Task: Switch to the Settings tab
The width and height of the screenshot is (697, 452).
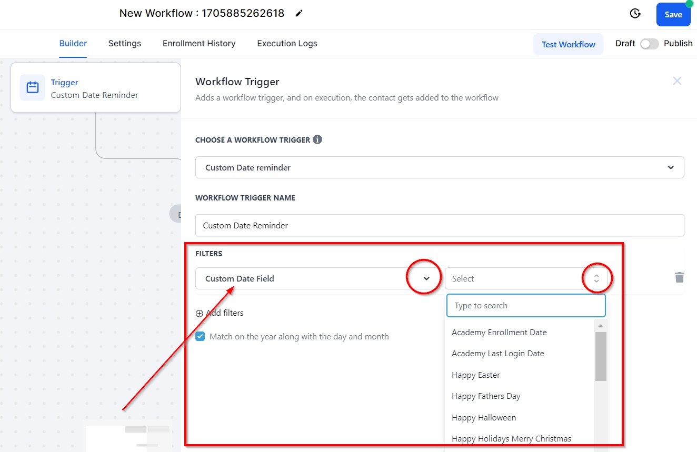Action: (x=125, y=44)
